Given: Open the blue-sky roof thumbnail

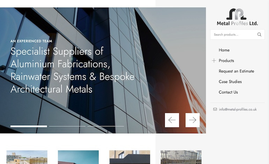Looking at the screenshot, I should click(x=78, y=157).
